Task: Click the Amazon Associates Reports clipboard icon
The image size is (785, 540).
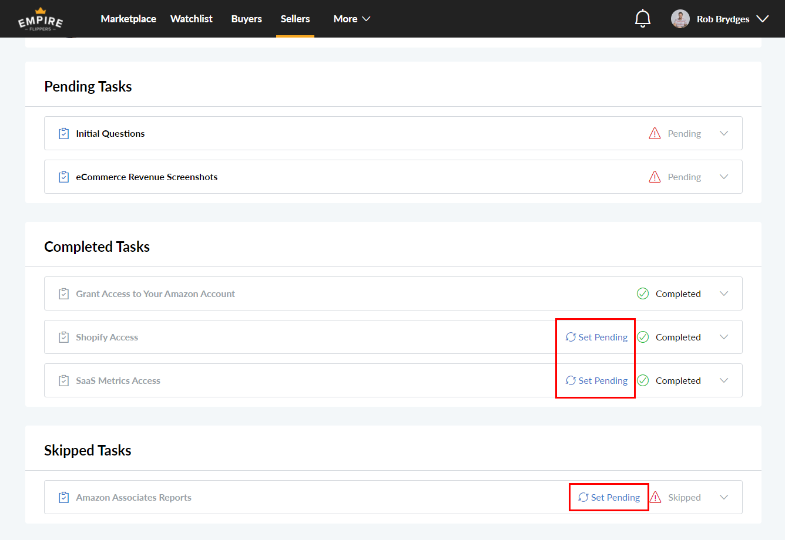Action: pos(64,497)
